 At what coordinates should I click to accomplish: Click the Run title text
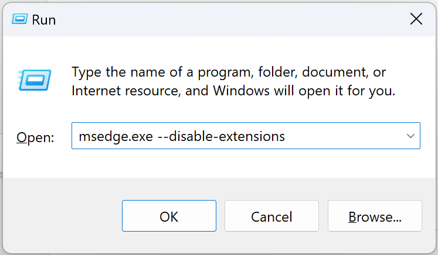point(44,20)
